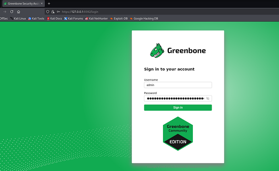Viewport: 279px width, 171px height.
Task: Open the Kali NetHunter bookmark
Action: pos(96,18)
